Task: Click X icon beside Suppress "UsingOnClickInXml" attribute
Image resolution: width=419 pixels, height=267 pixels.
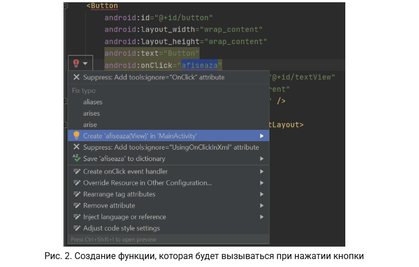Action: point(76,147)
